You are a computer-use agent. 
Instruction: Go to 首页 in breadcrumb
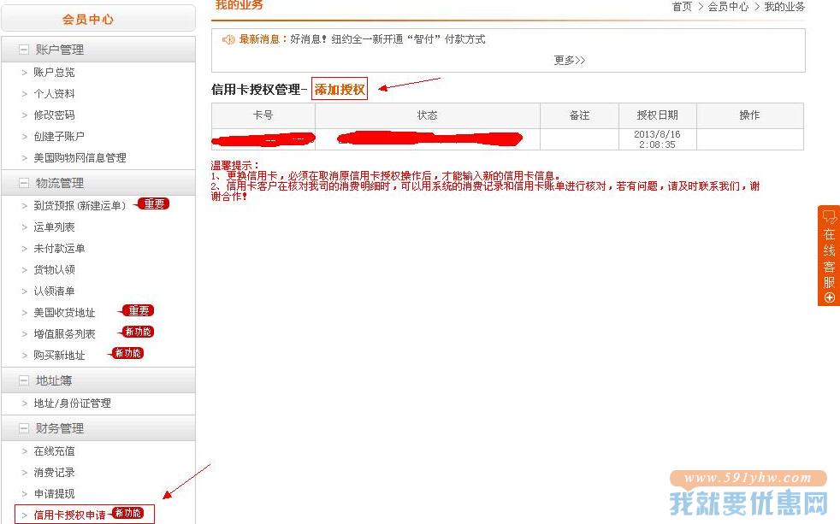682,7
